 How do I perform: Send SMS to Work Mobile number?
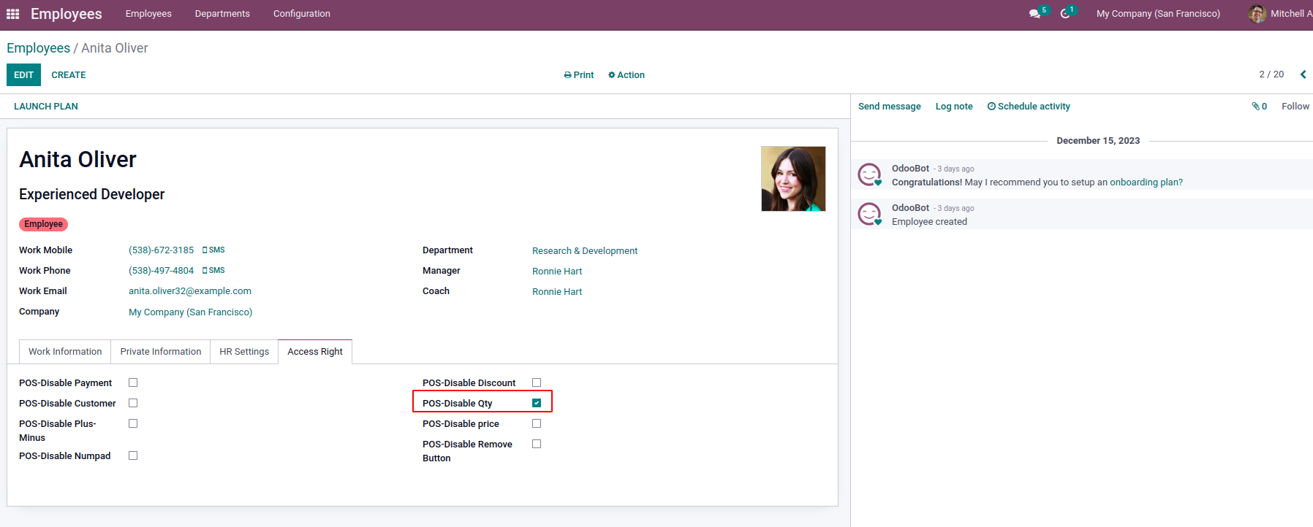(x=213, y=250)
